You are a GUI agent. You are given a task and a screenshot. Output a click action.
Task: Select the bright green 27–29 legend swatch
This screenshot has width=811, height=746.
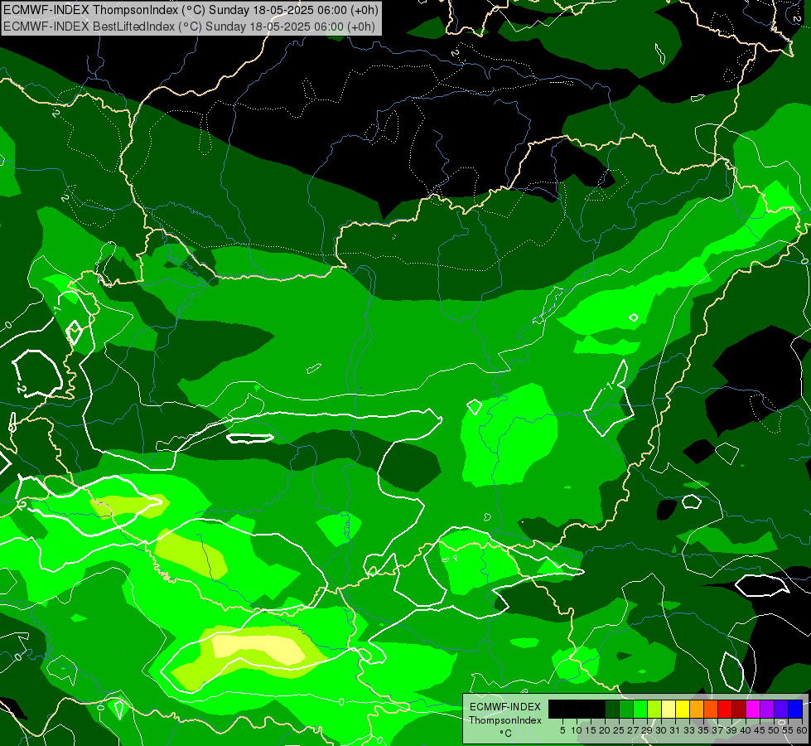click(x=640, y=710)
